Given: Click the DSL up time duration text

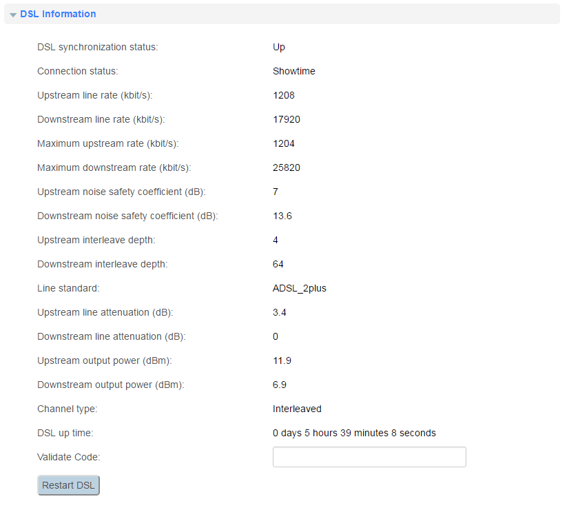Looking at the screenshot, I should click(354, 433).
